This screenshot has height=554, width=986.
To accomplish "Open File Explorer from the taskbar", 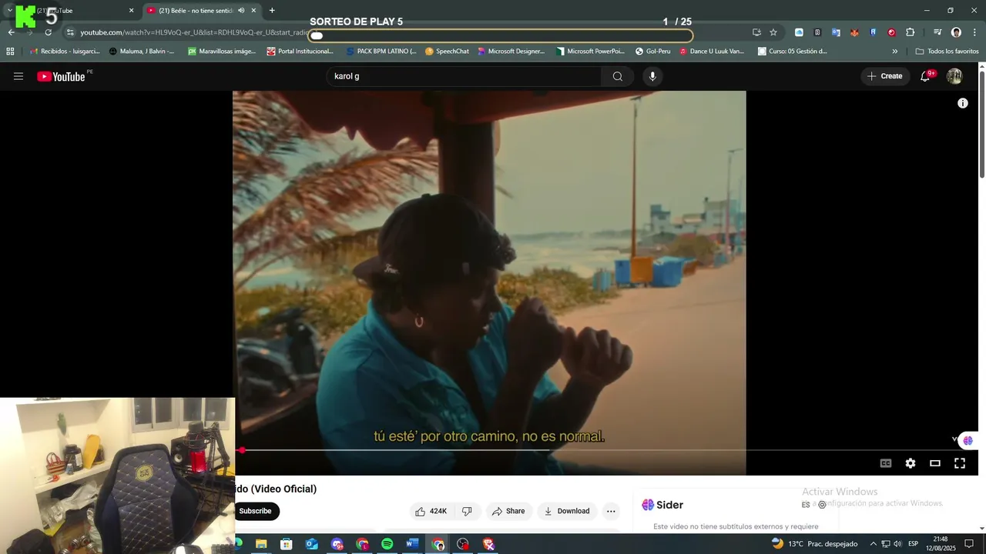I will 261,544.
